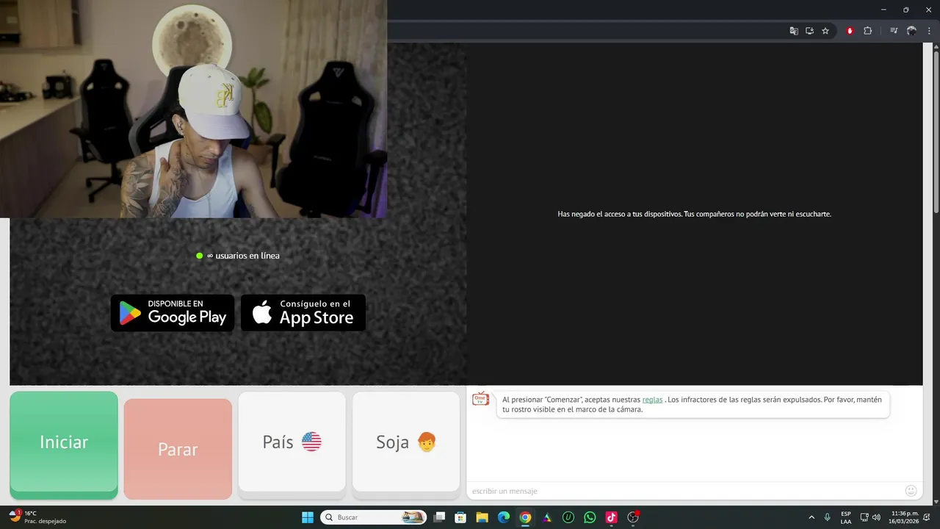Click the green Iniciar button

(x=64, y=445)
